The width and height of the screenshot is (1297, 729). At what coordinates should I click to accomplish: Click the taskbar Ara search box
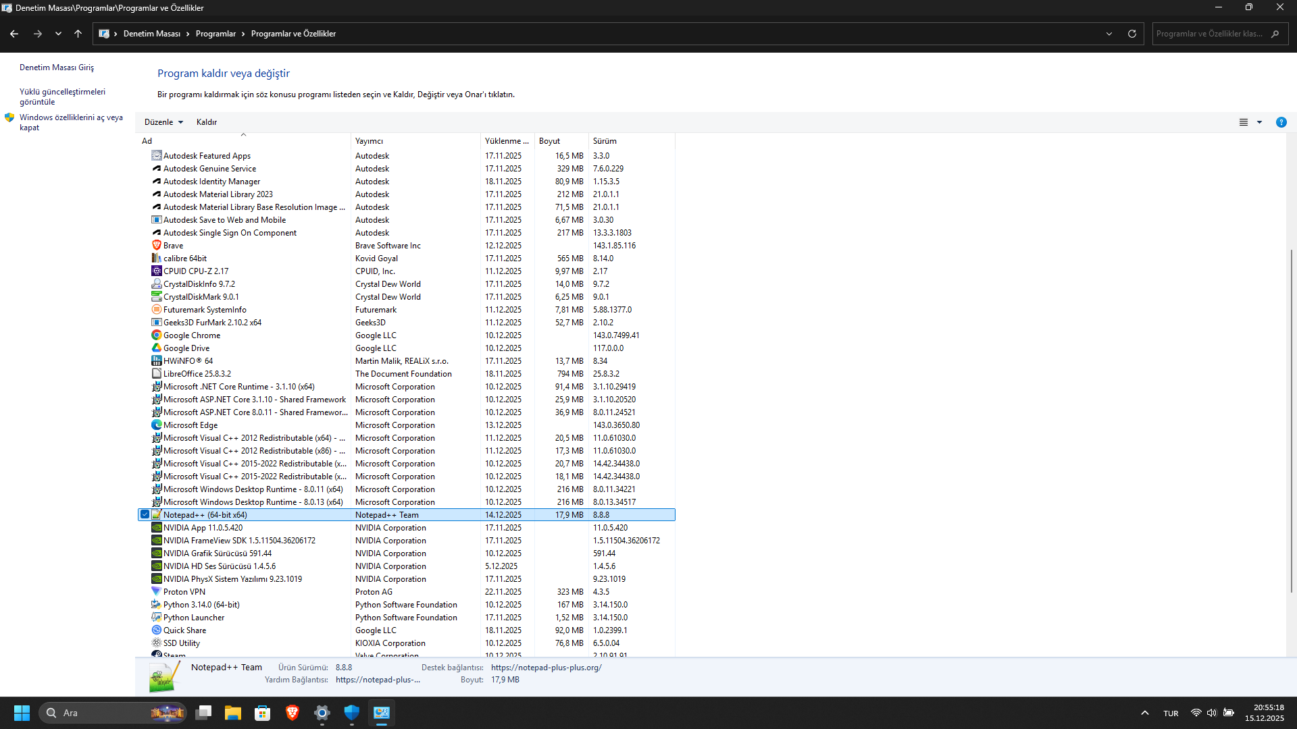[x=112, y=713]
